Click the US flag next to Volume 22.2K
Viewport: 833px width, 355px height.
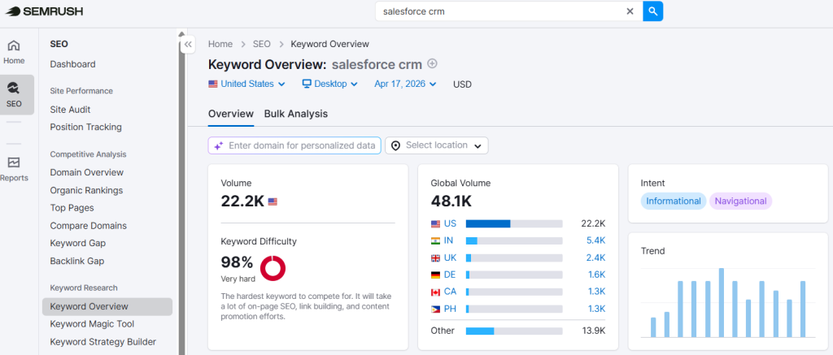(273, 201)
